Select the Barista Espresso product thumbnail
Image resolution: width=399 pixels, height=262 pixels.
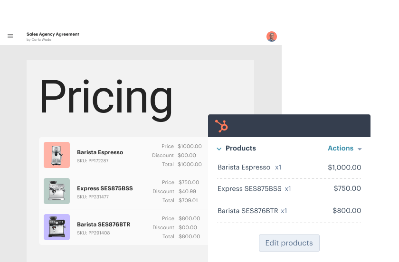click(57, 155)
